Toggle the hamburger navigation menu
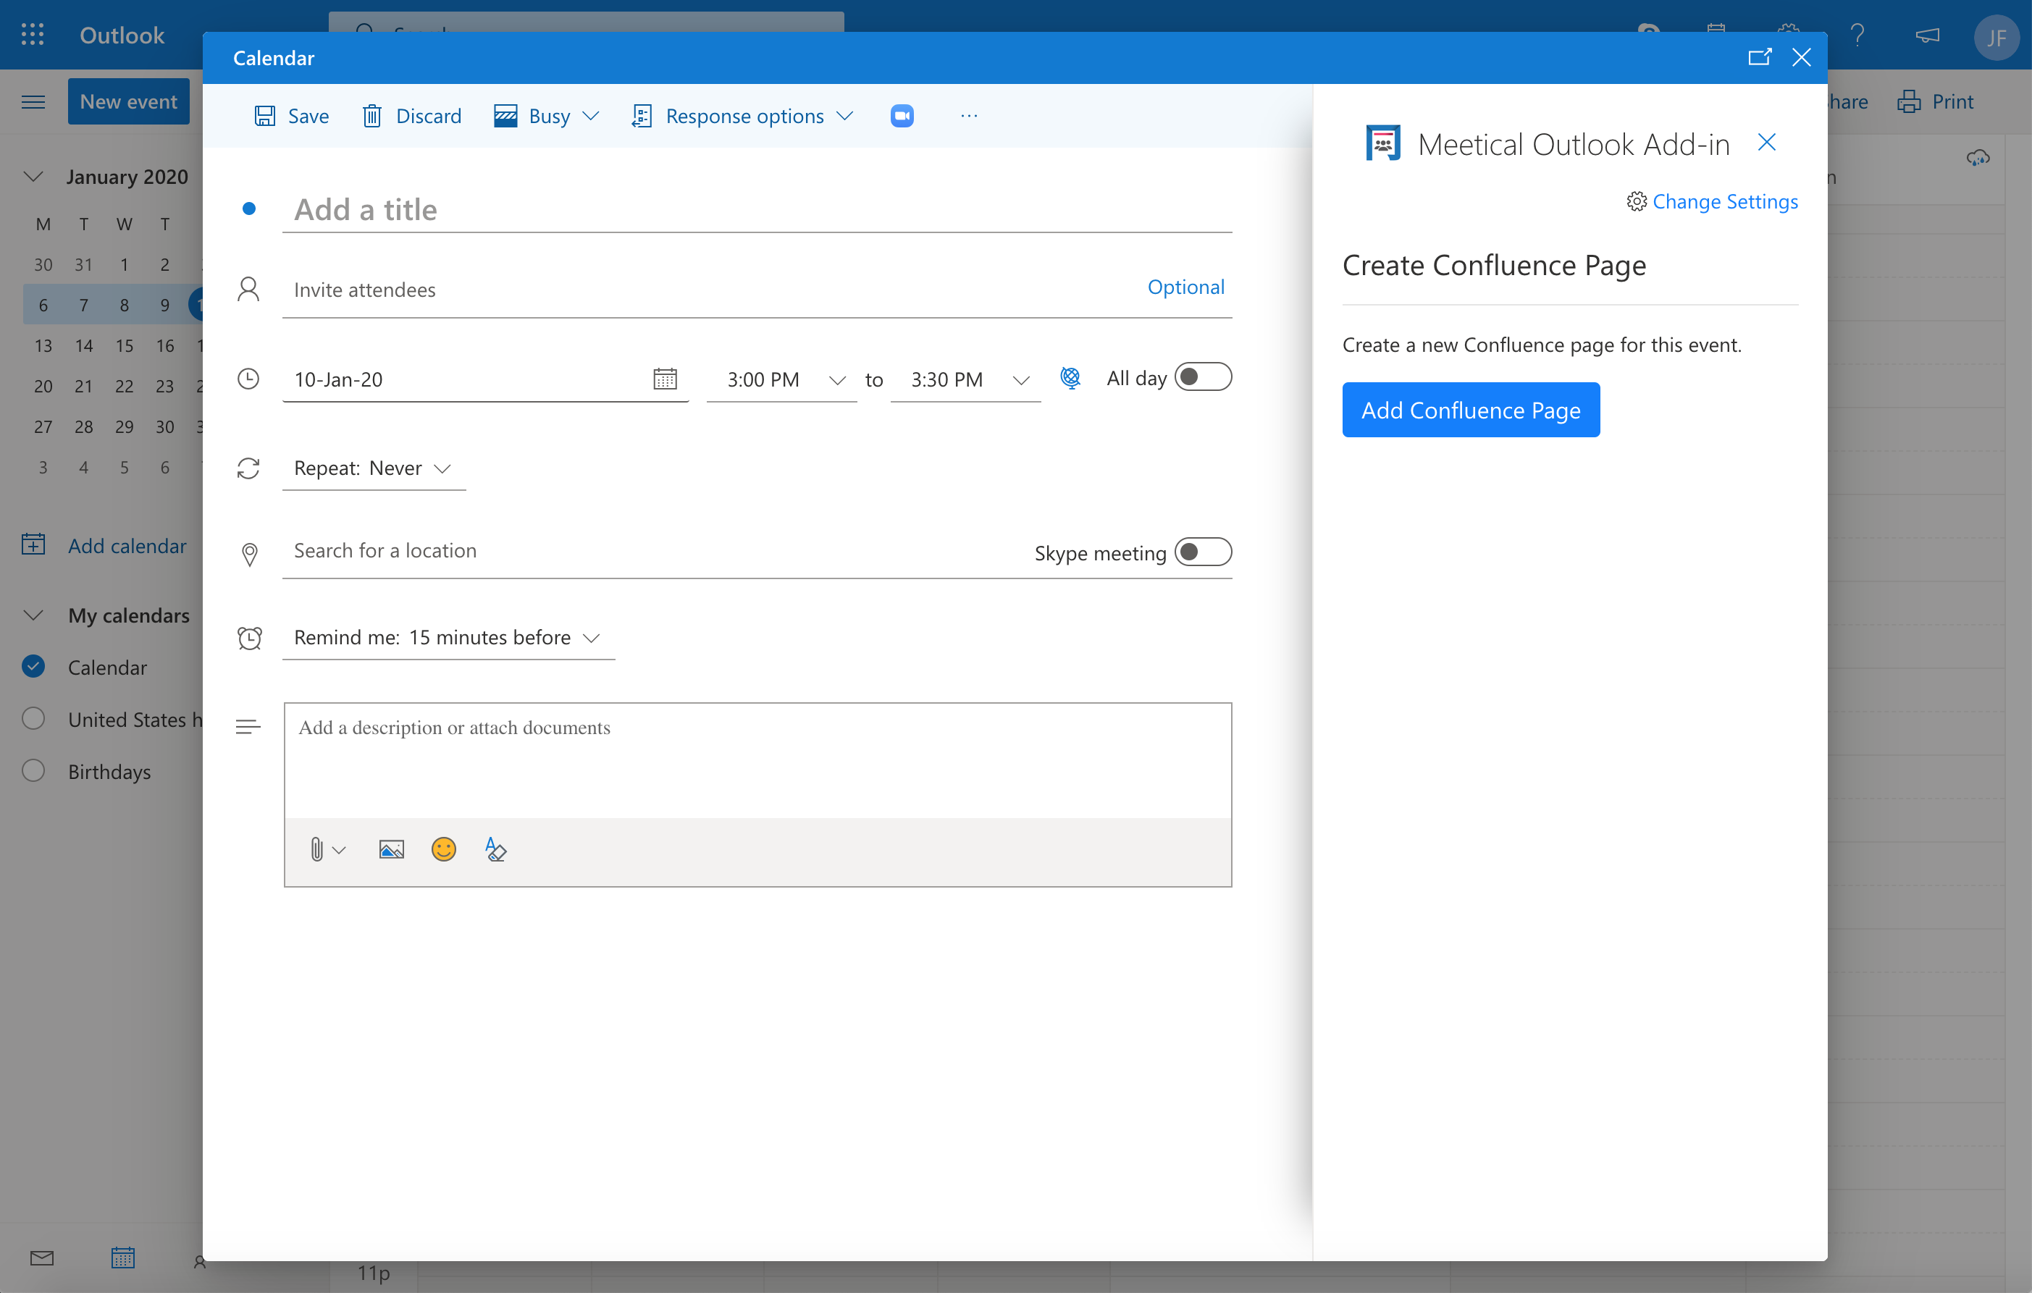The height and width of the screenshot is (1293, 2032). click(x=33, y=102)
